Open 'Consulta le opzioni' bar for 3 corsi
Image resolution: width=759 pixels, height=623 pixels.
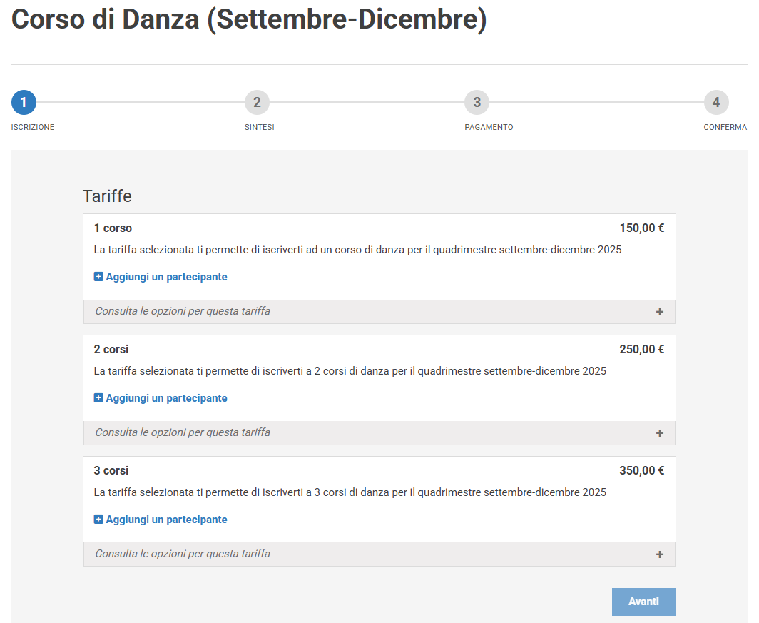pos(379,554)
